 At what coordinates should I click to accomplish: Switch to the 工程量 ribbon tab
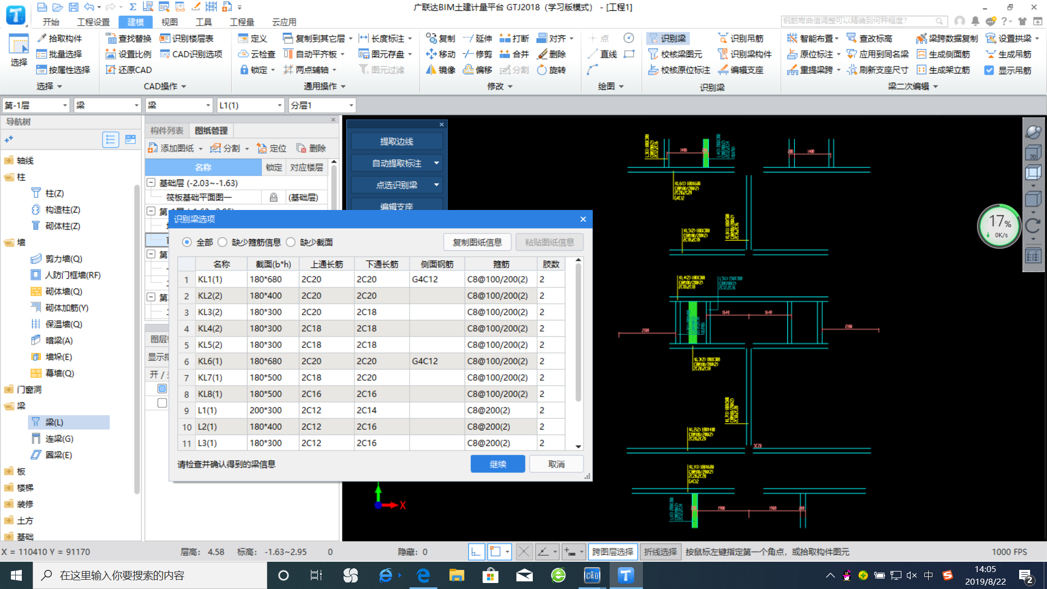coord(242,22)
